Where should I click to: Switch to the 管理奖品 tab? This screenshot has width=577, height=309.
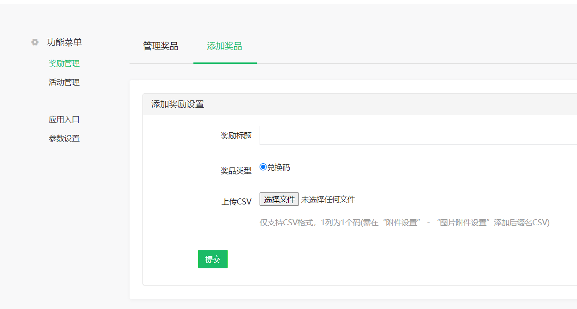[x=161, y=46]
